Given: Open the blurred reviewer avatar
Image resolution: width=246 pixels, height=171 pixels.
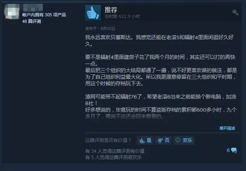Looking at the screenshot, I should 12,11.
